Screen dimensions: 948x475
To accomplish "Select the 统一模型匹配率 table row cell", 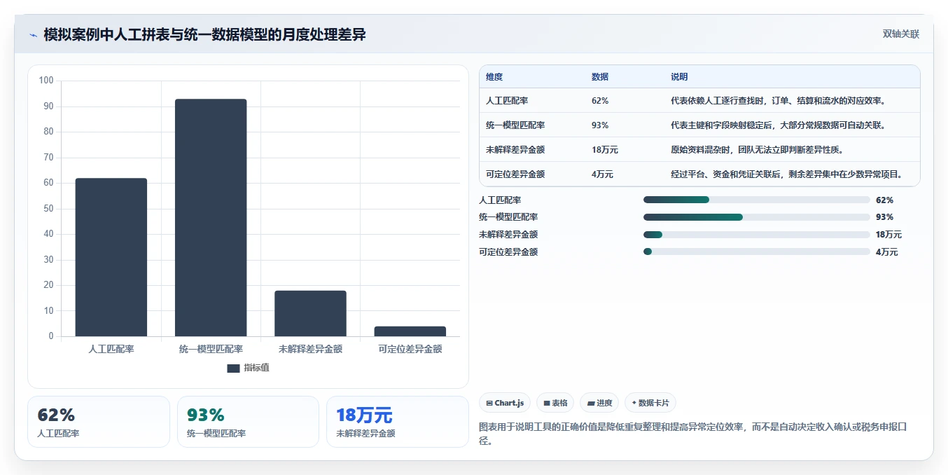I will tap(515, 125).
